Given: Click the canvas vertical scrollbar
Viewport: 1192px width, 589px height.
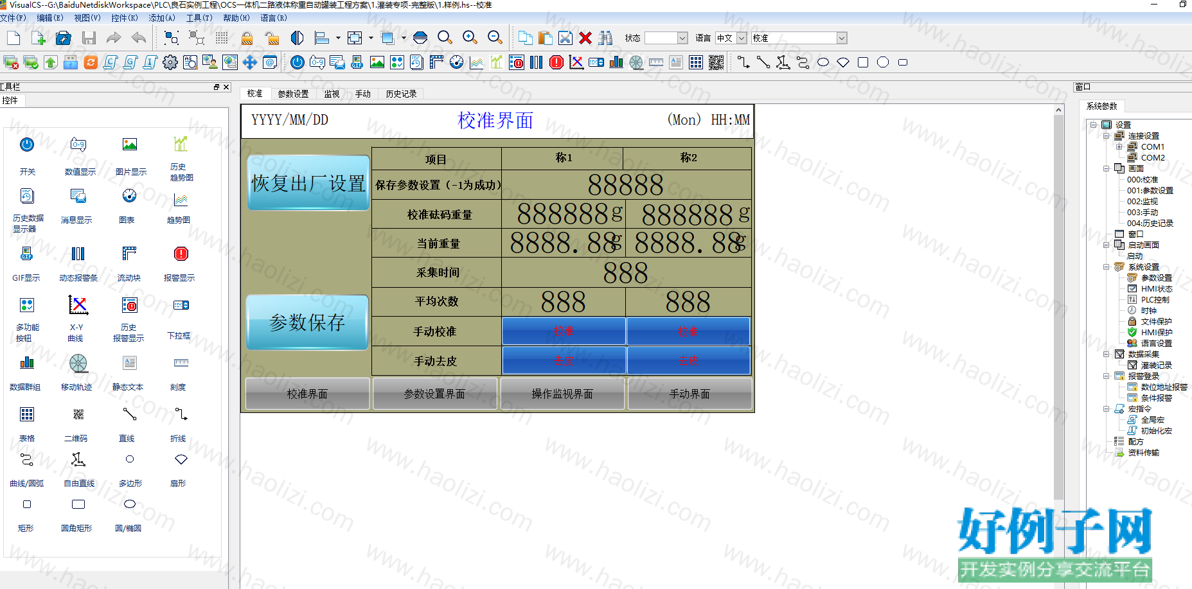Looking at the screenshot, I should (x=1059, y=308).
